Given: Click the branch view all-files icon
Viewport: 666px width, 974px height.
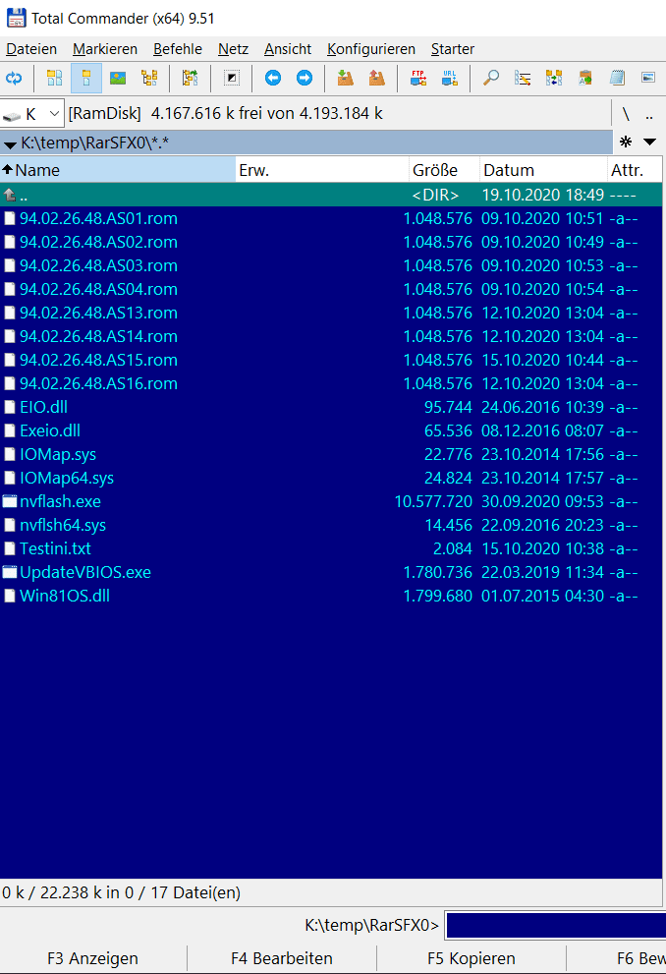Looking at the screenshot, I should coord(190,78).
